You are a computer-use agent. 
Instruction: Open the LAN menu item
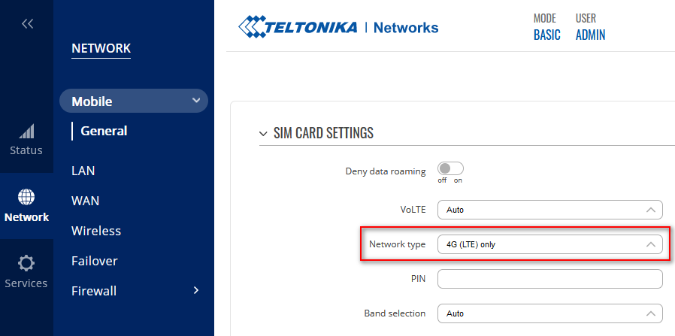83,171
